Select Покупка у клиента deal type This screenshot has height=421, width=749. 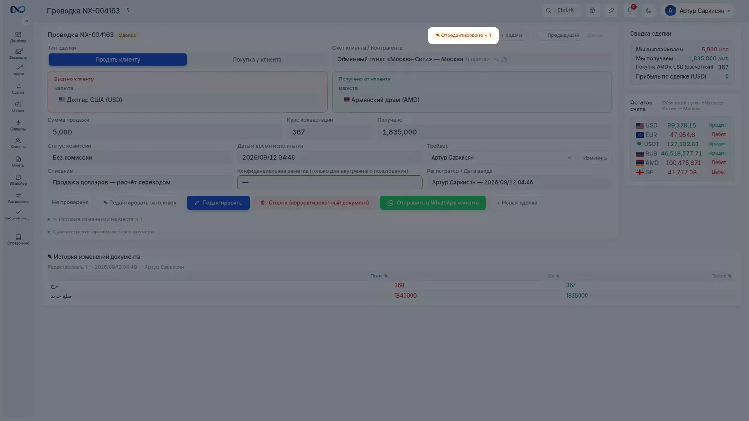tap(257, 59)
